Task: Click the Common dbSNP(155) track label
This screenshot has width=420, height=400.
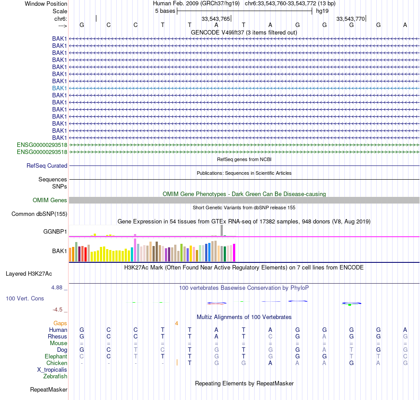Action: pos(39,214)
